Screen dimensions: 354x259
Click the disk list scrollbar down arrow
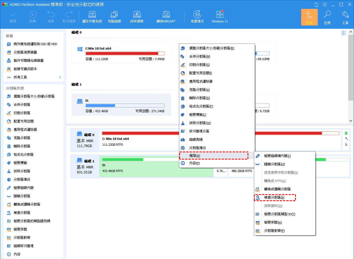click(x=351, y=121)
